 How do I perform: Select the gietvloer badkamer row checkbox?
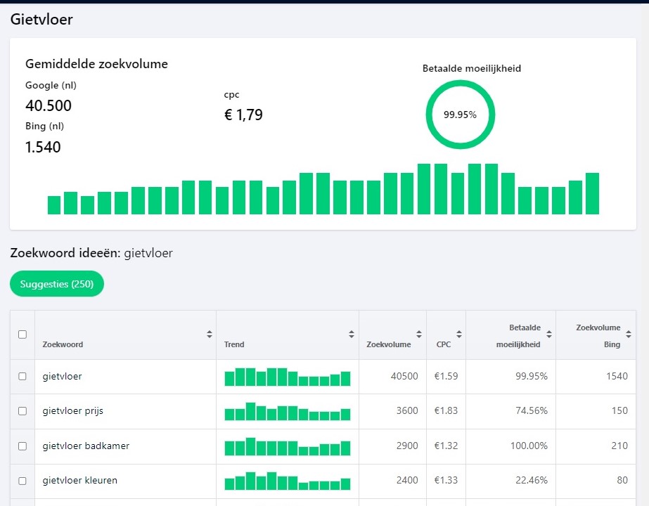pyautogui.click(x=23, y=446)
